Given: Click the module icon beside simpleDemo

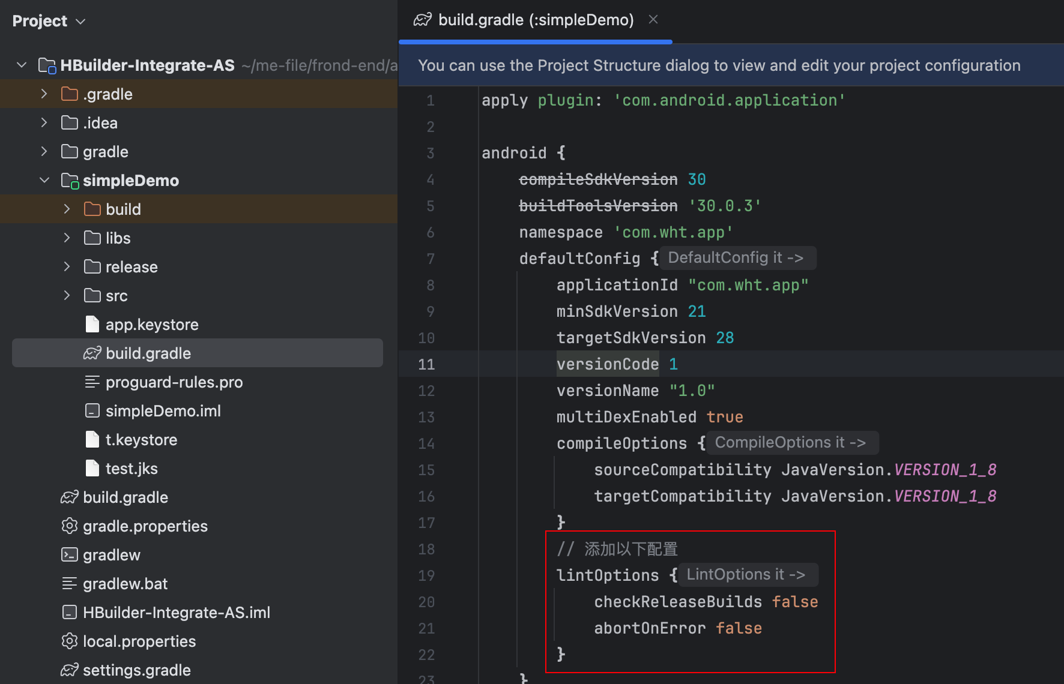Looking at the screenshot, I should (x=68, y=180).
